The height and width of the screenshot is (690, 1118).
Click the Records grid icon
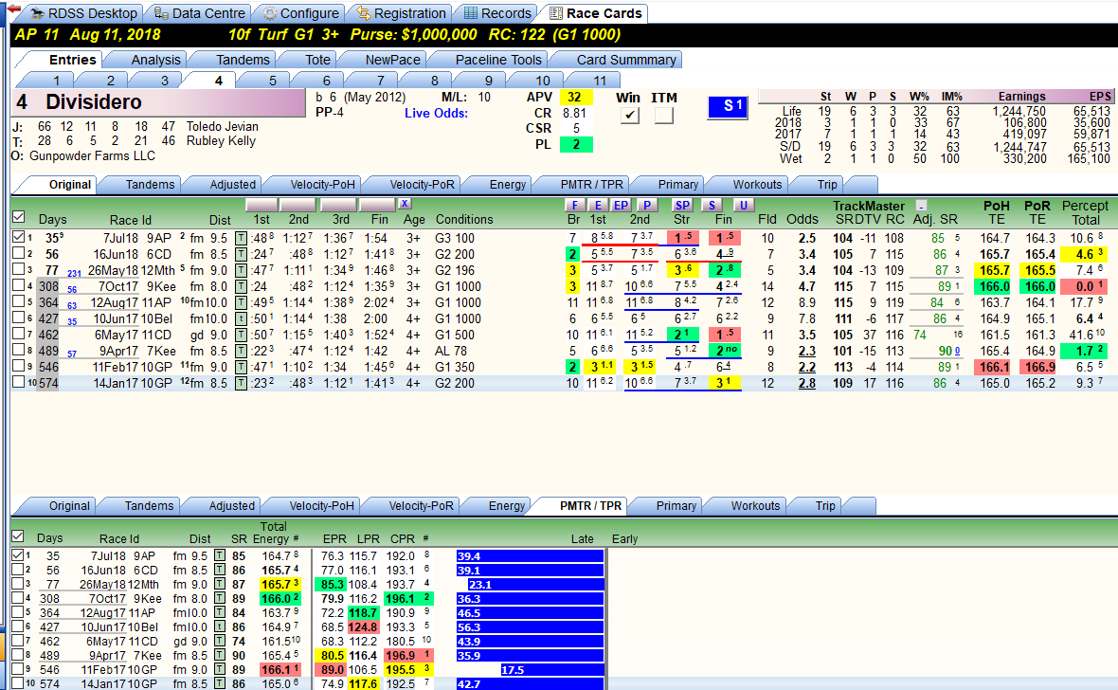pos(471,13)
